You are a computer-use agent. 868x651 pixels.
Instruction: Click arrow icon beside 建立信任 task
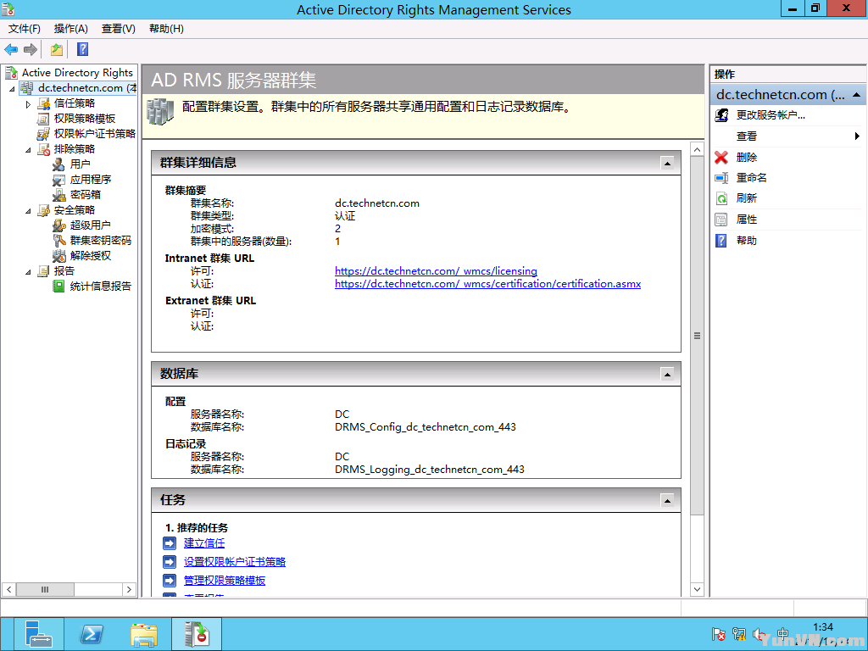[170, 543]
